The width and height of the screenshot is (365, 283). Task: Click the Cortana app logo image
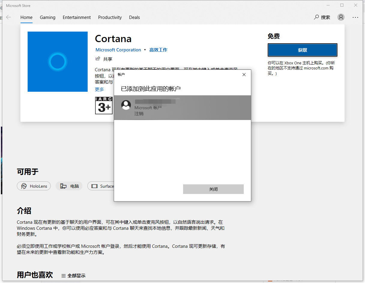[58, 62]
